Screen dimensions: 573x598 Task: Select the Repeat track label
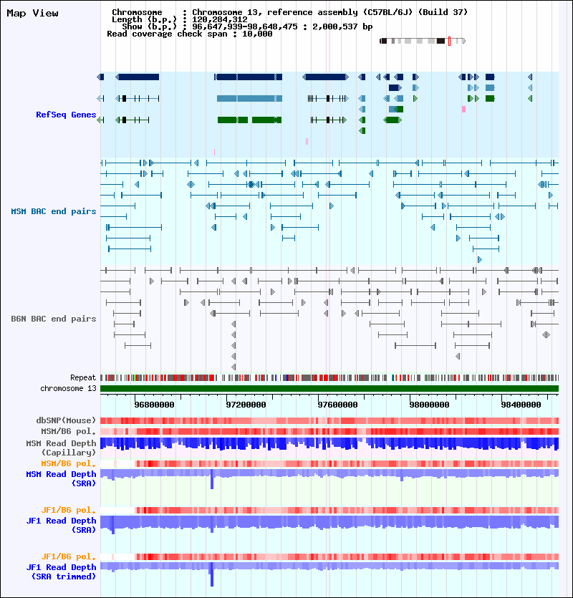click(x=83, y=377)
